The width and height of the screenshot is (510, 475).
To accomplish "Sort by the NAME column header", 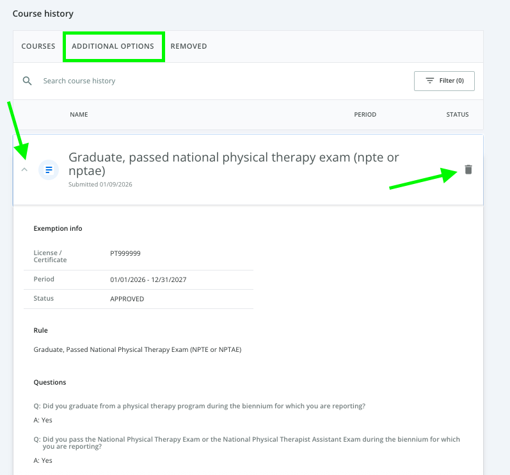I will pyautogui.click(x=79, y=115).
